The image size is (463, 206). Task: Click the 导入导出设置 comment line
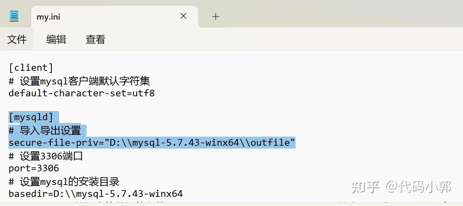[x=45, y=130]
